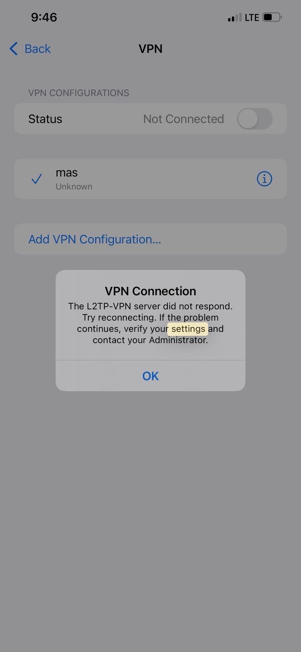Tap the LTE network indicator
Viewport: 301px width, 652px height.
(x=252, y=18)
